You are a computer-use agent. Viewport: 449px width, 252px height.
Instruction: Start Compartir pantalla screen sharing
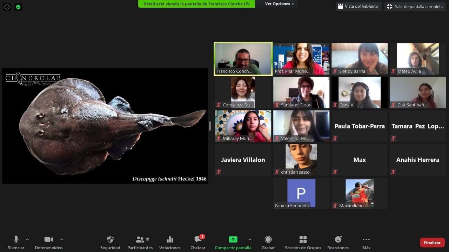pyautogui.click(x=233, y=240)
